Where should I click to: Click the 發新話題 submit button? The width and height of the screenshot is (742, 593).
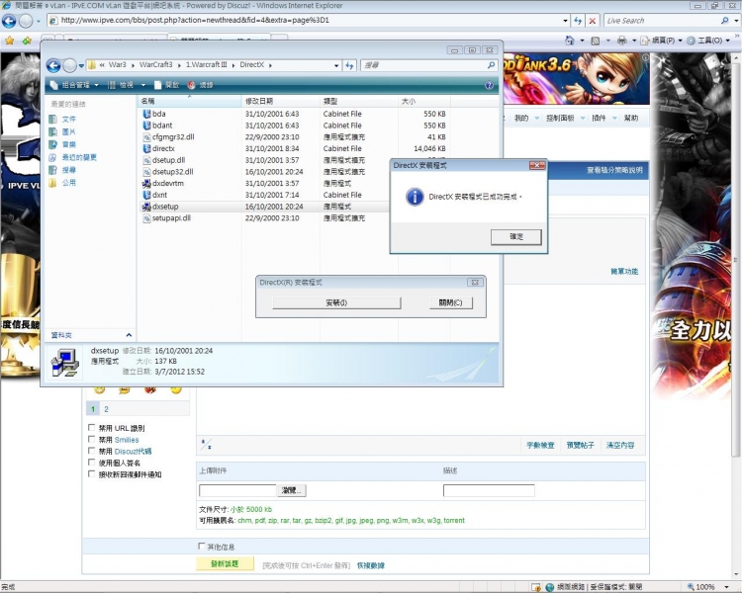tap(225, 564)
